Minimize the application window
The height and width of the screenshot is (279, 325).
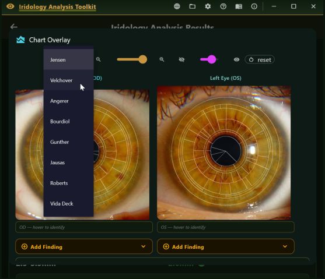(x=274, y=6)
